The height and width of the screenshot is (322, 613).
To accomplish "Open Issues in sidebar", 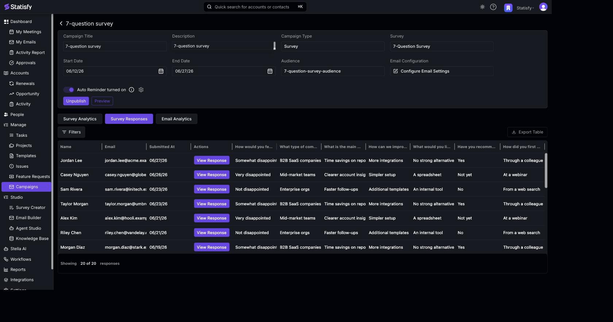I will [x=19, y=166].
